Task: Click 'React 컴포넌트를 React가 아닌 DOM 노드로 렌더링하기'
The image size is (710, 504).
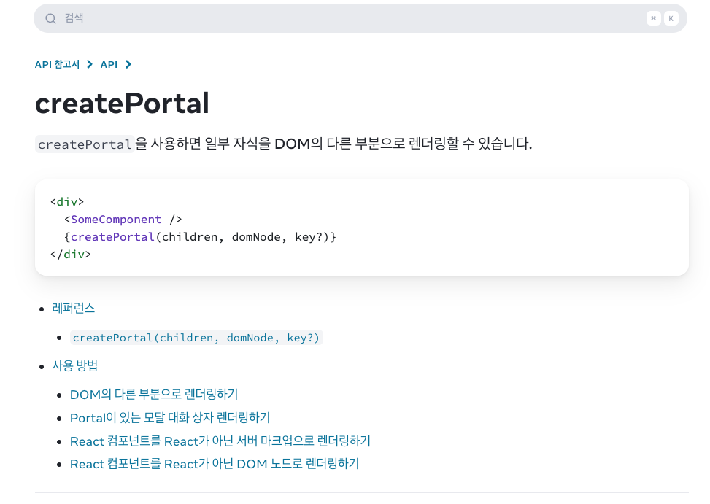Action: point(214,464)
